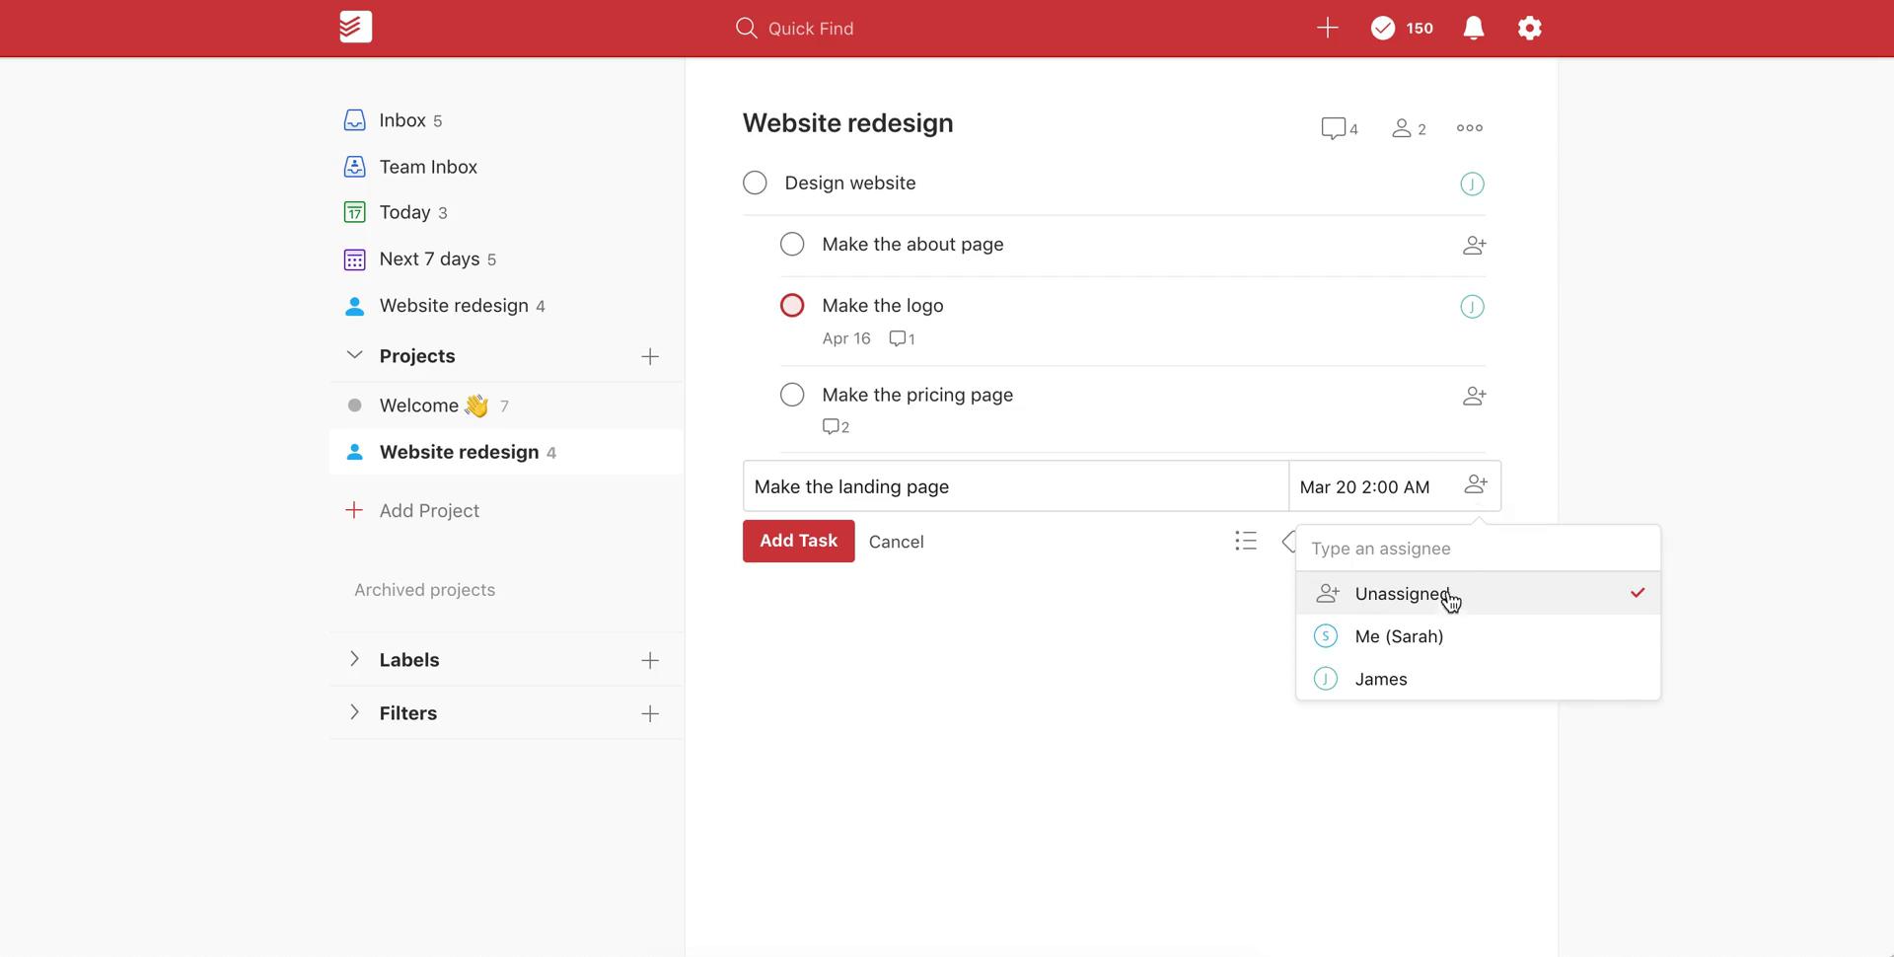This screenshot has width=1894, height=957.
Task: Click Design website task text
Action: click(849, 183)
